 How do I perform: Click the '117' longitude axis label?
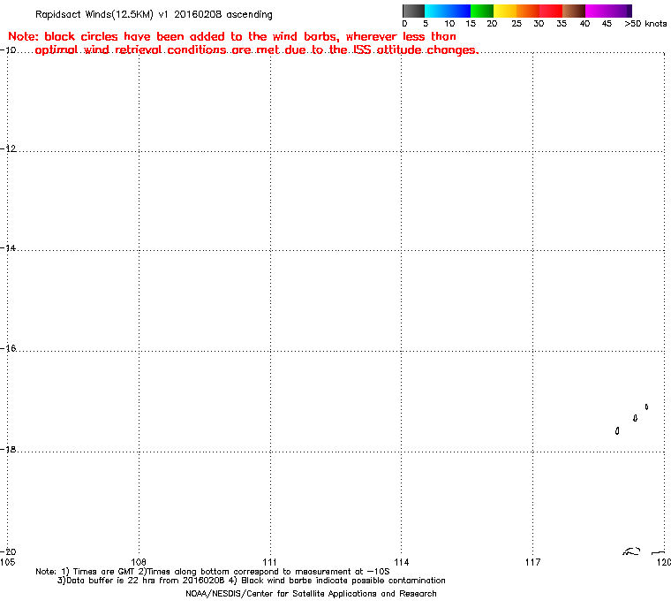coord(532,562)
